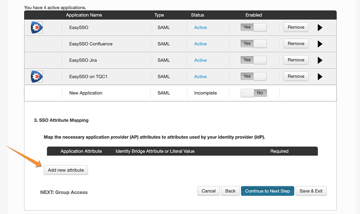Turn off EasySSO on TQC1 switch
Viewport: 360px width, 214px height.
point(253,76)
